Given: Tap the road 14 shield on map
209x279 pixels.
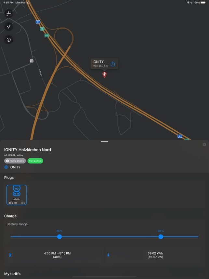Looking at the screenshot, I should (x=32, y=61).
